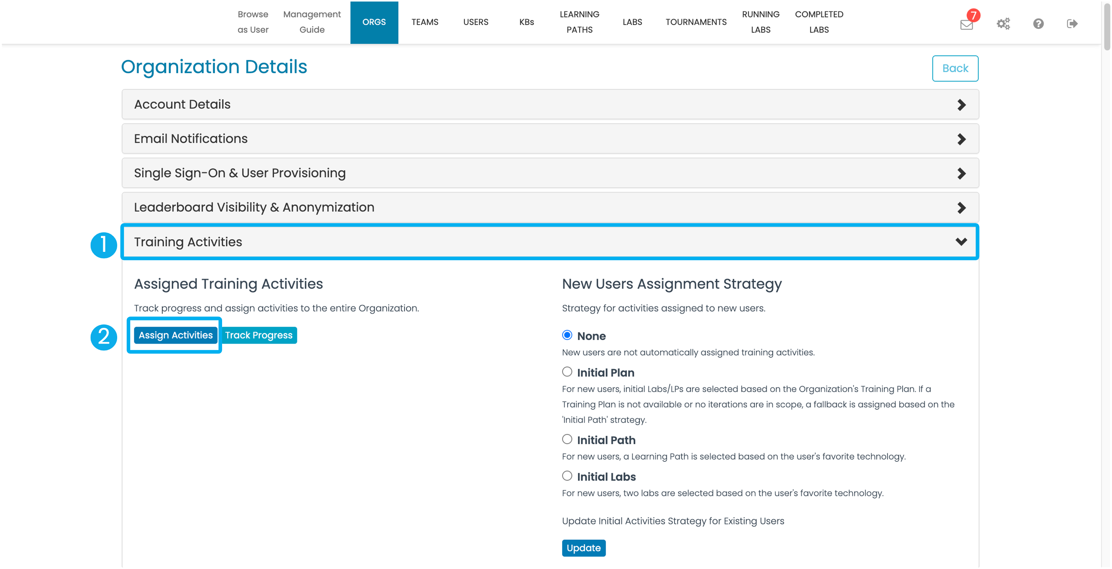This screenshot has width=1112, height=569.
Task: Select the Initial Plan radio option
Action: pos(567,372)
